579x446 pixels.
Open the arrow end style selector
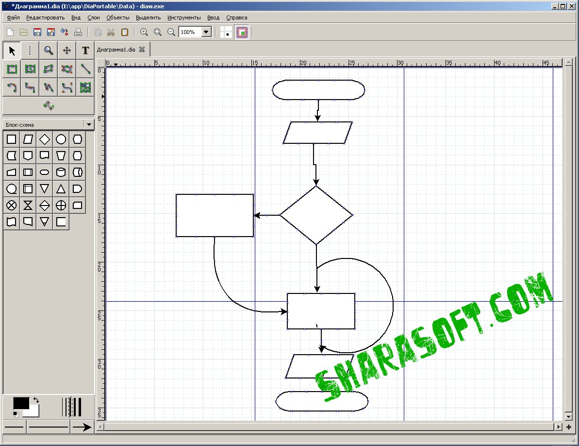point(82,427)
